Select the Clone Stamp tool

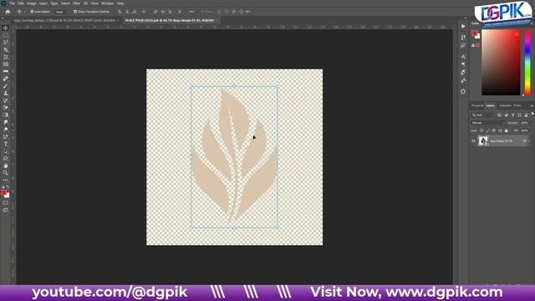pyautogui.click(x=6, y=93)
